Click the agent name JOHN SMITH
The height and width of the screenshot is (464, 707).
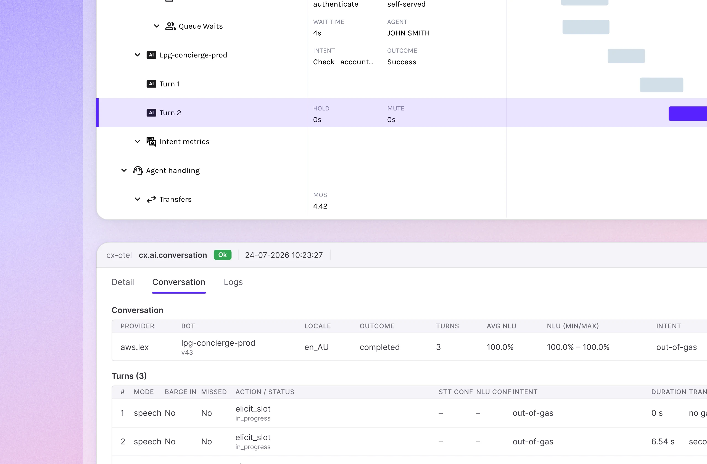pyautogui.click(x=408, y=33)
